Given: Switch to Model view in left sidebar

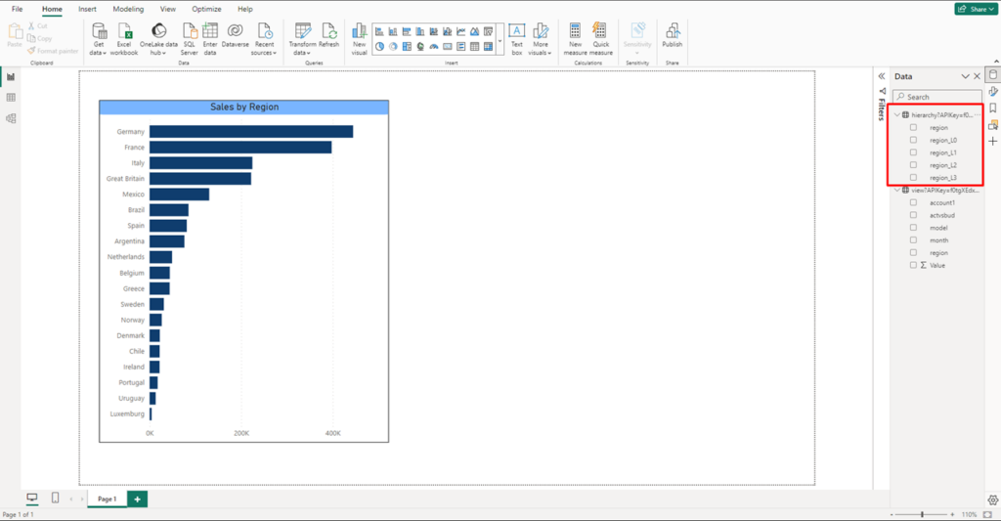Looking at the screenshot, I should click(11, 118).
